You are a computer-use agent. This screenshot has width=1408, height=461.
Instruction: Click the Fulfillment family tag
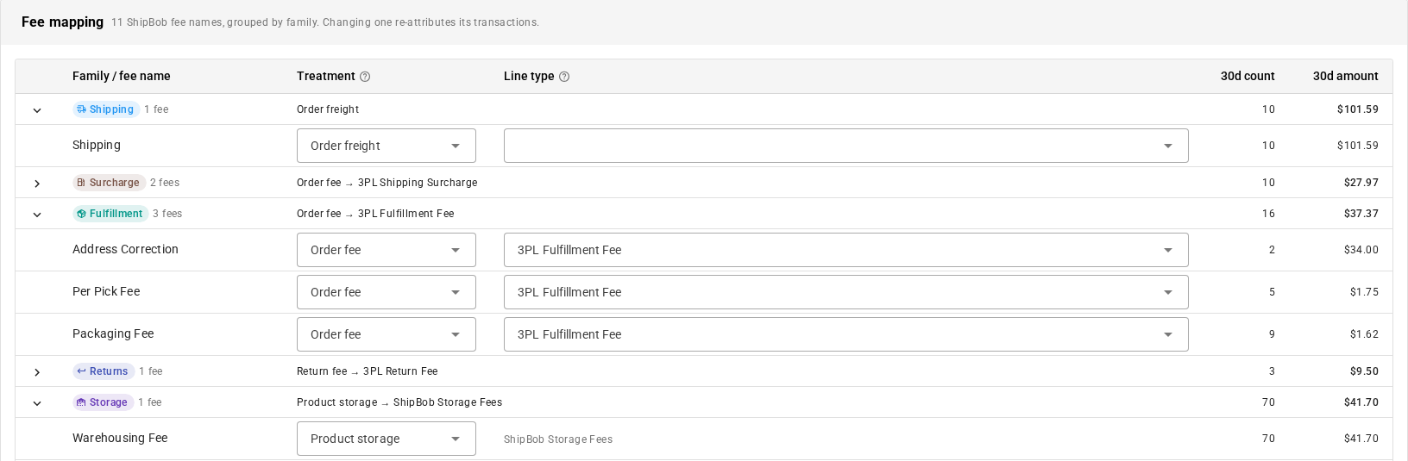click(x=110, y=214)
